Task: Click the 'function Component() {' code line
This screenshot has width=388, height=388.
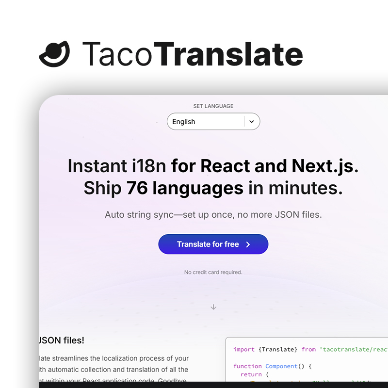Action: tap(273, 366)
